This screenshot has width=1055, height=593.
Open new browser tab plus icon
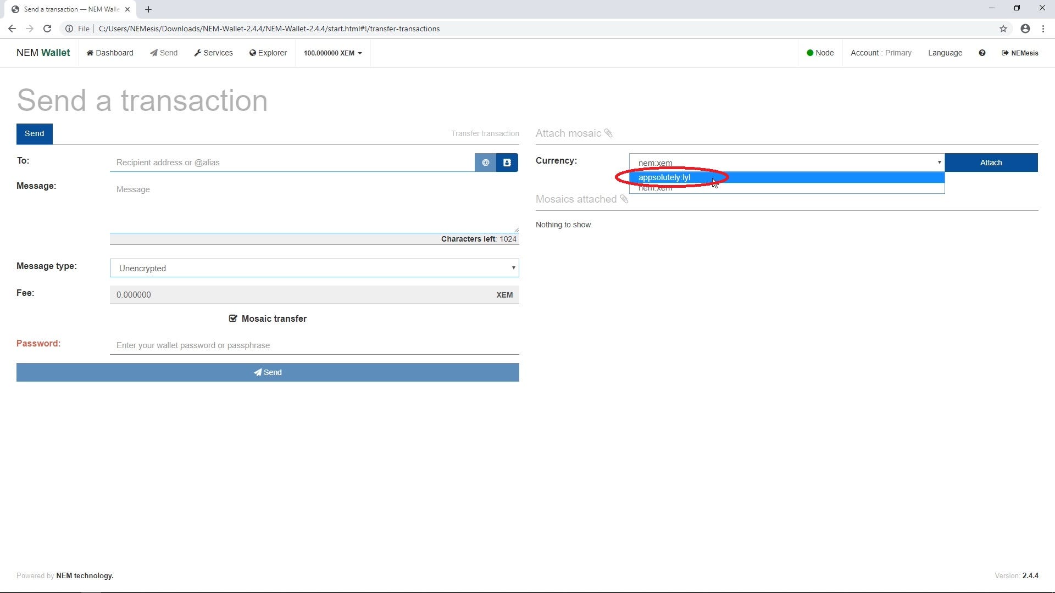pos(148,9)
